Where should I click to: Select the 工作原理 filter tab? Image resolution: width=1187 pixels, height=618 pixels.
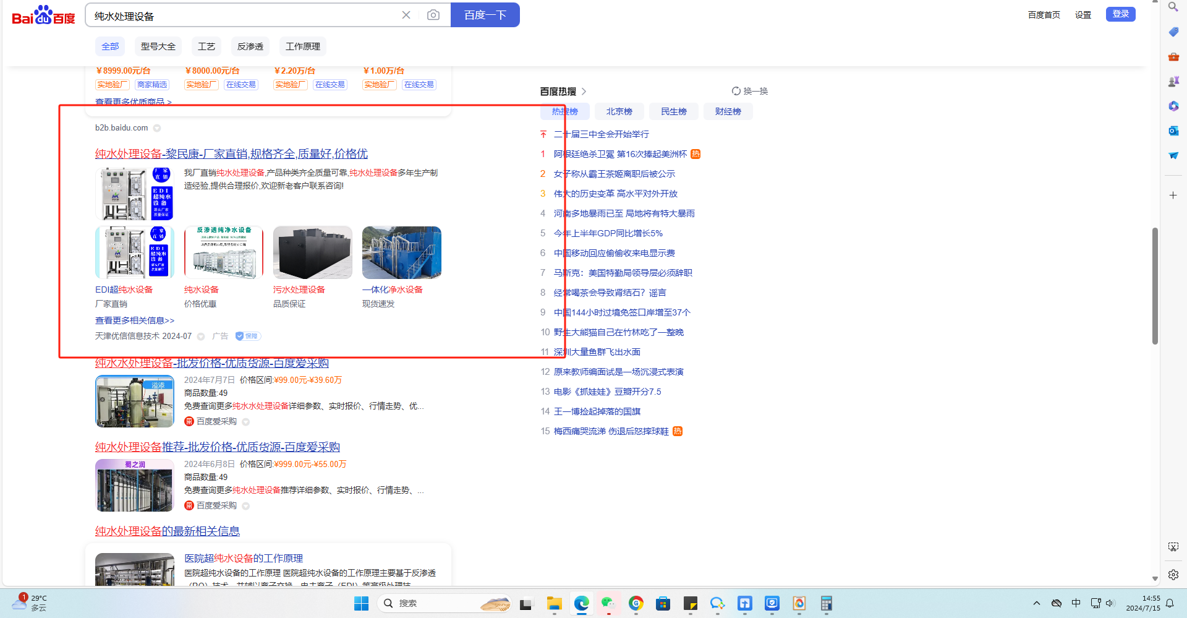click(x=303, y=46)
